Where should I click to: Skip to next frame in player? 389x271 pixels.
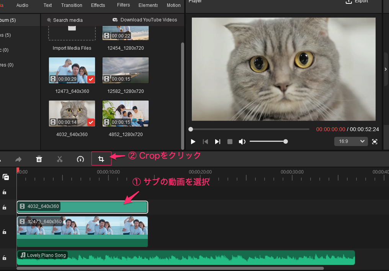(x=217, y=141)
